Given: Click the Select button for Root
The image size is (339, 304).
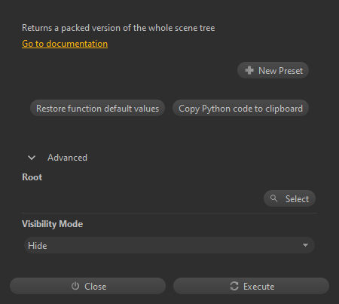Looking at the screenshot, I should [289, 198].
